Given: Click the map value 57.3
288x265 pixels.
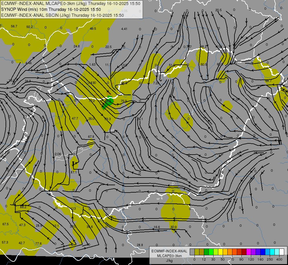Looking at the screenshot, I should click(x=5, y=242).
